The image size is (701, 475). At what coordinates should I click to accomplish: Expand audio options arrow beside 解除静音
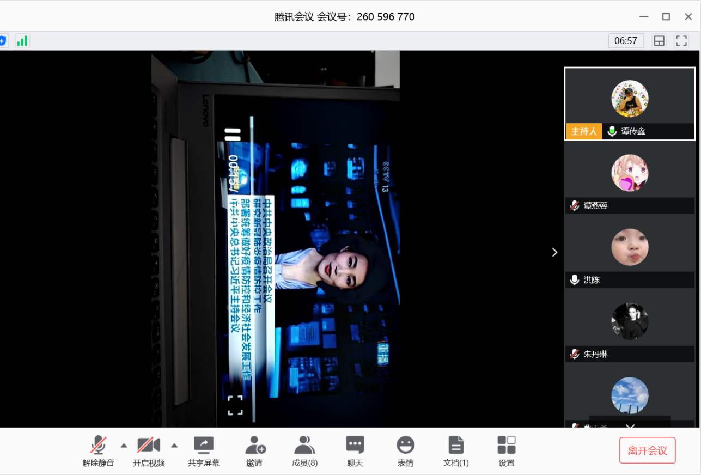pyautogui.click(x=124, y=446)
